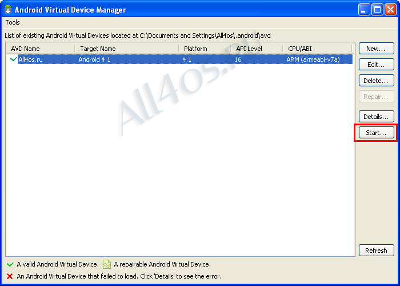Sort by API Level column header
The width and height of the screenshot is (400, 286).
point(257,49)
